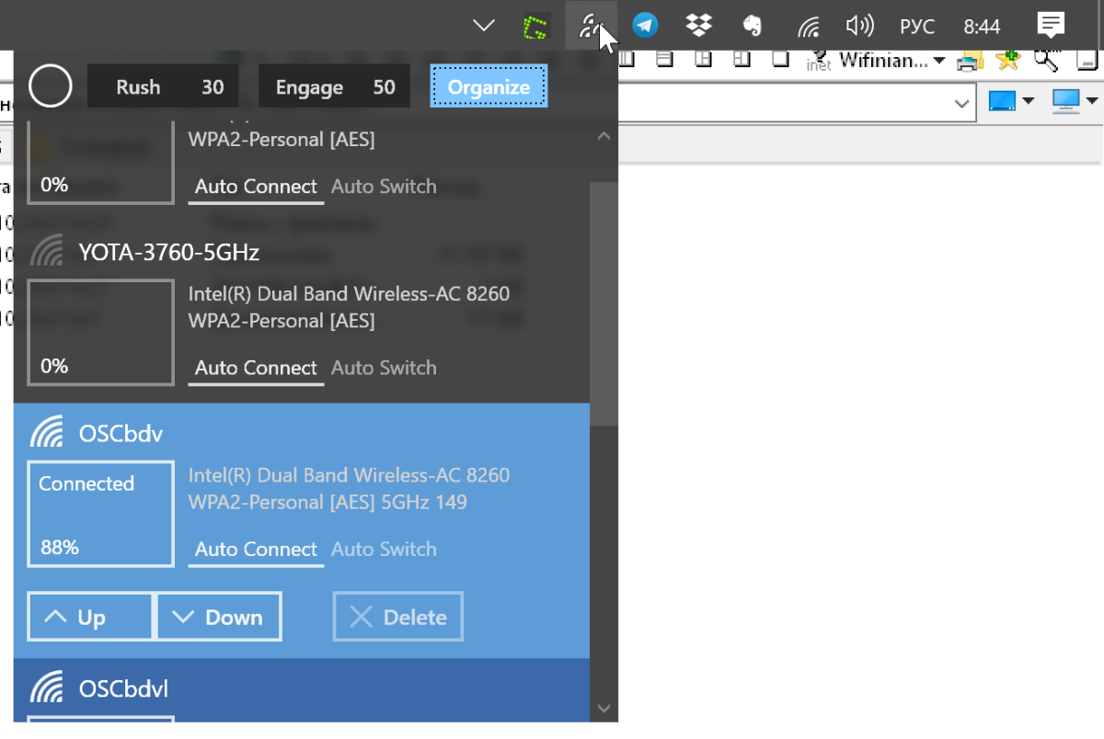
Task: Click the 0% connect box of YOTA-3760-5GHz
Action: [100, 333]
